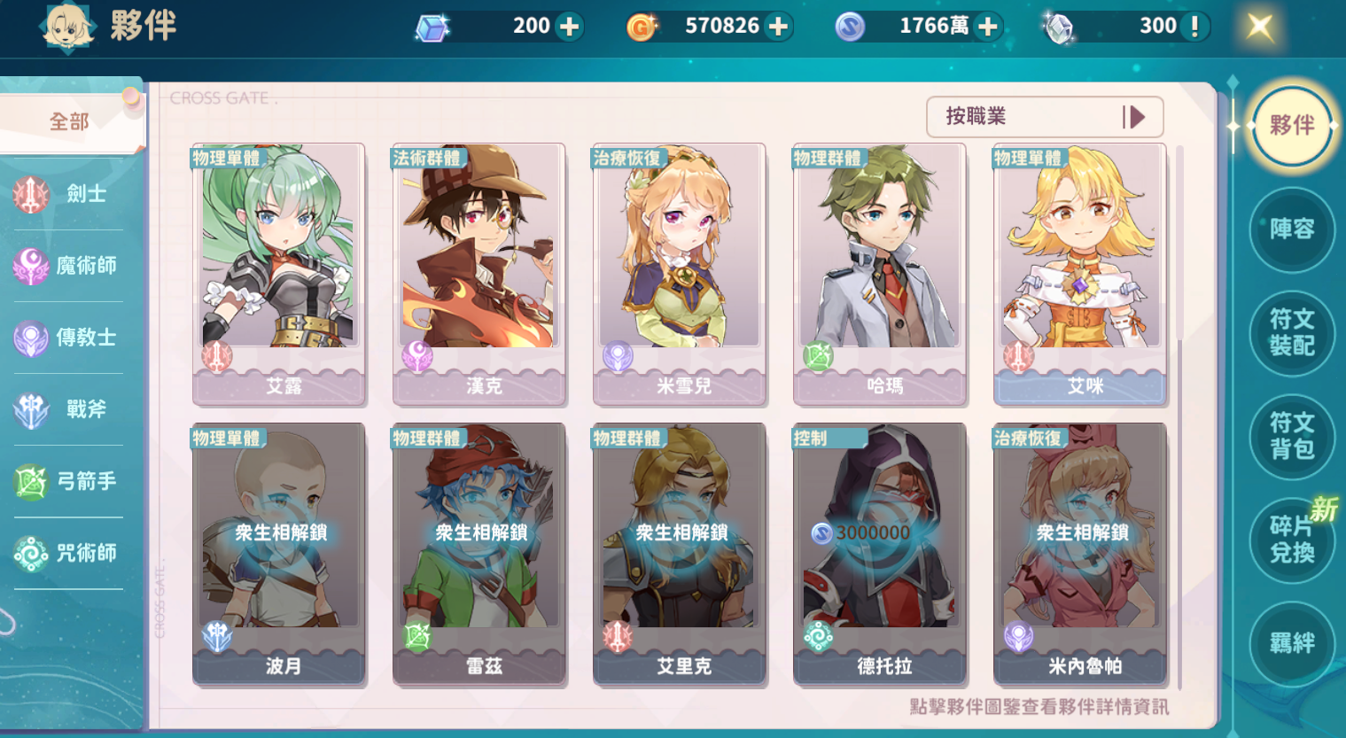Open the 陣容 lineup menu

pos(1292,229)
